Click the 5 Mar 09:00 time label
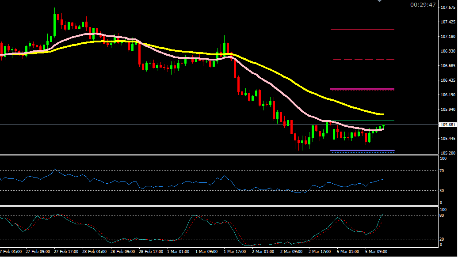Screen dimensions: 458x257 [x=377, y=251]
